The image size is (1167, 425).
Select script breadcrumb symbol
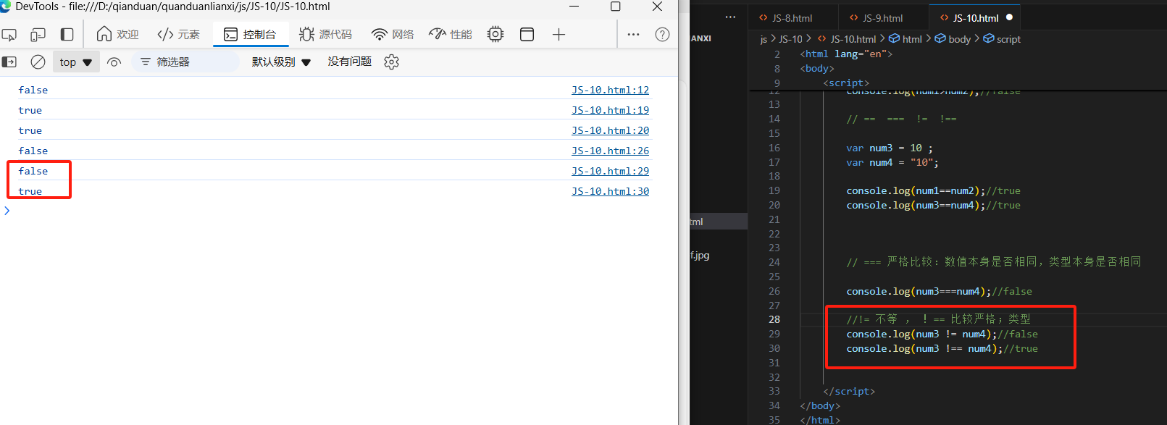tap(1002, 39)
